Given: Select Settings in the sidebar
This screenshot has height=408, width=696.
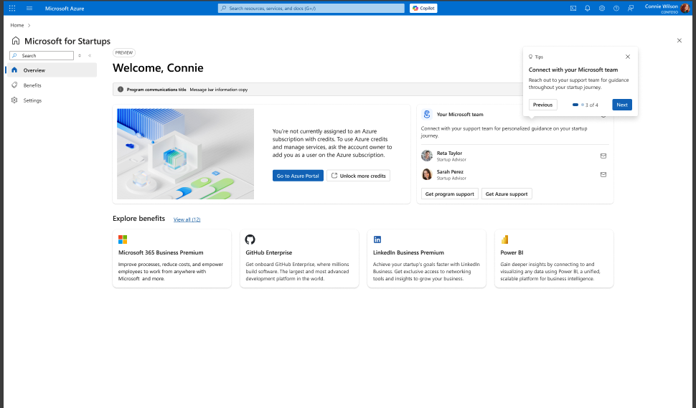Looking at the screenshot, I should click(x=52, y=100).
